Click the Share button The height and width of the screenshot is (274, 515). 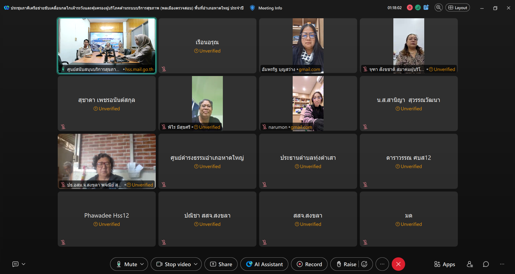point(221,264)
